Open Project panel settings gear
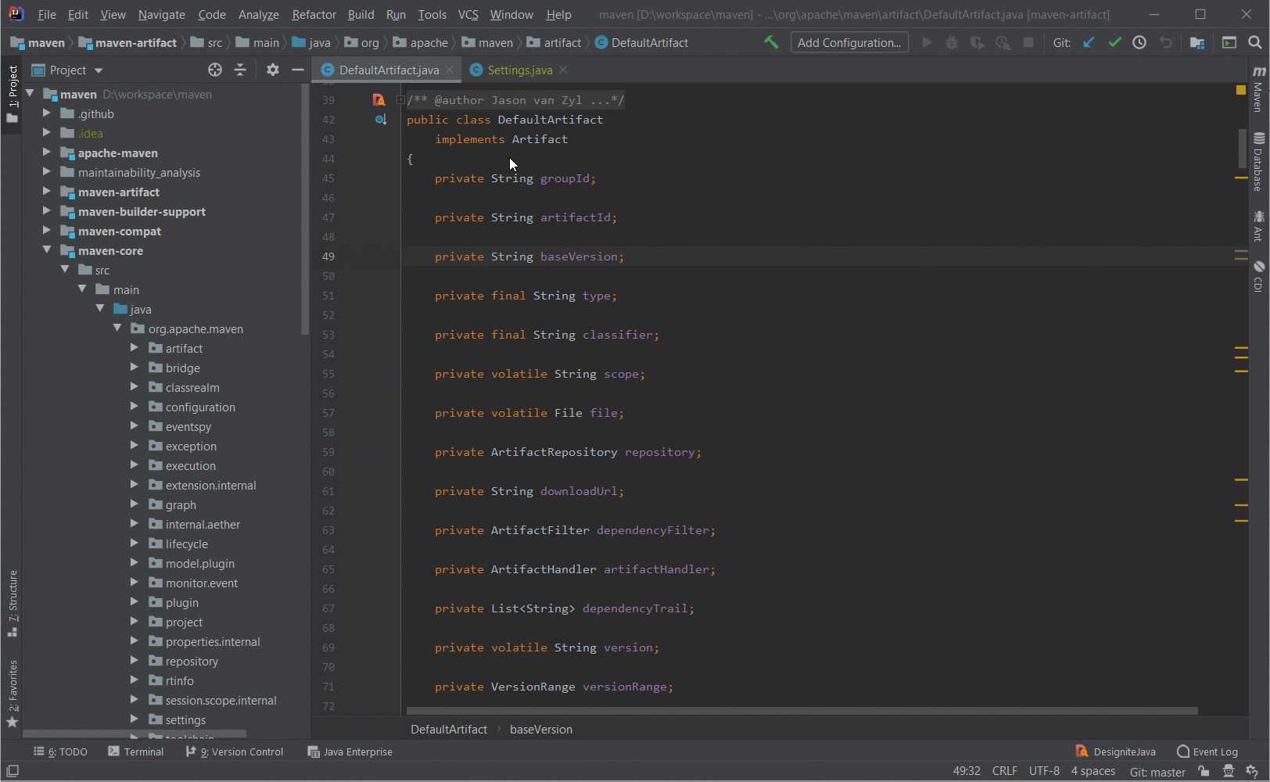This screenshot has width=1270, height=782. [272, 70]
